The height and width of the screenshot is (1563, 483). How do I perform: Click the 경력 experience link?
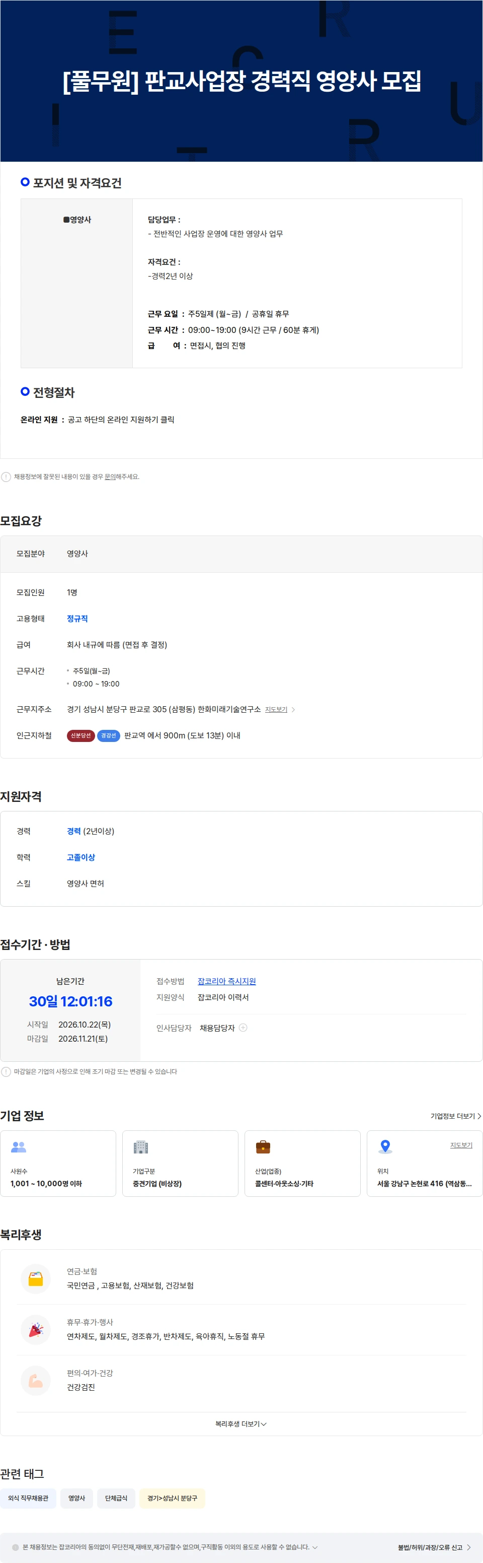coord(73,832)
